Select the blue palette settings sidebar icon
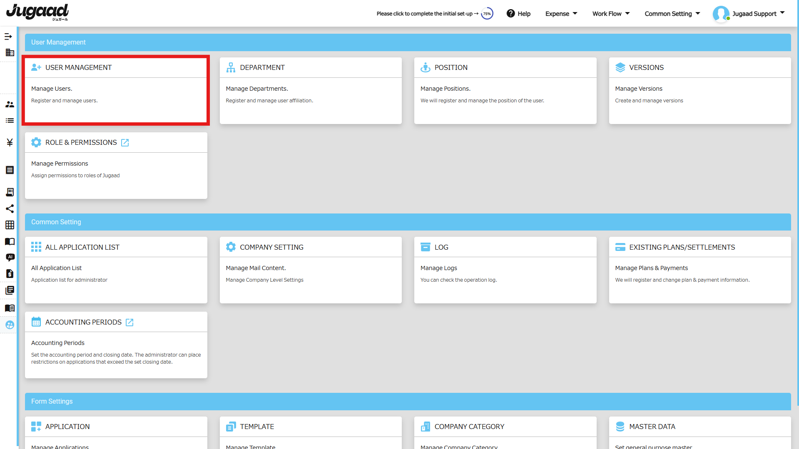Screen dimensions: 799x449 tap(10, 325)
